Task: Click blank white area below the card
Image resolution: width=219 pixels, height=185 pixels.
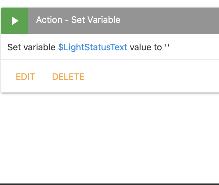Action: (109, 136)
